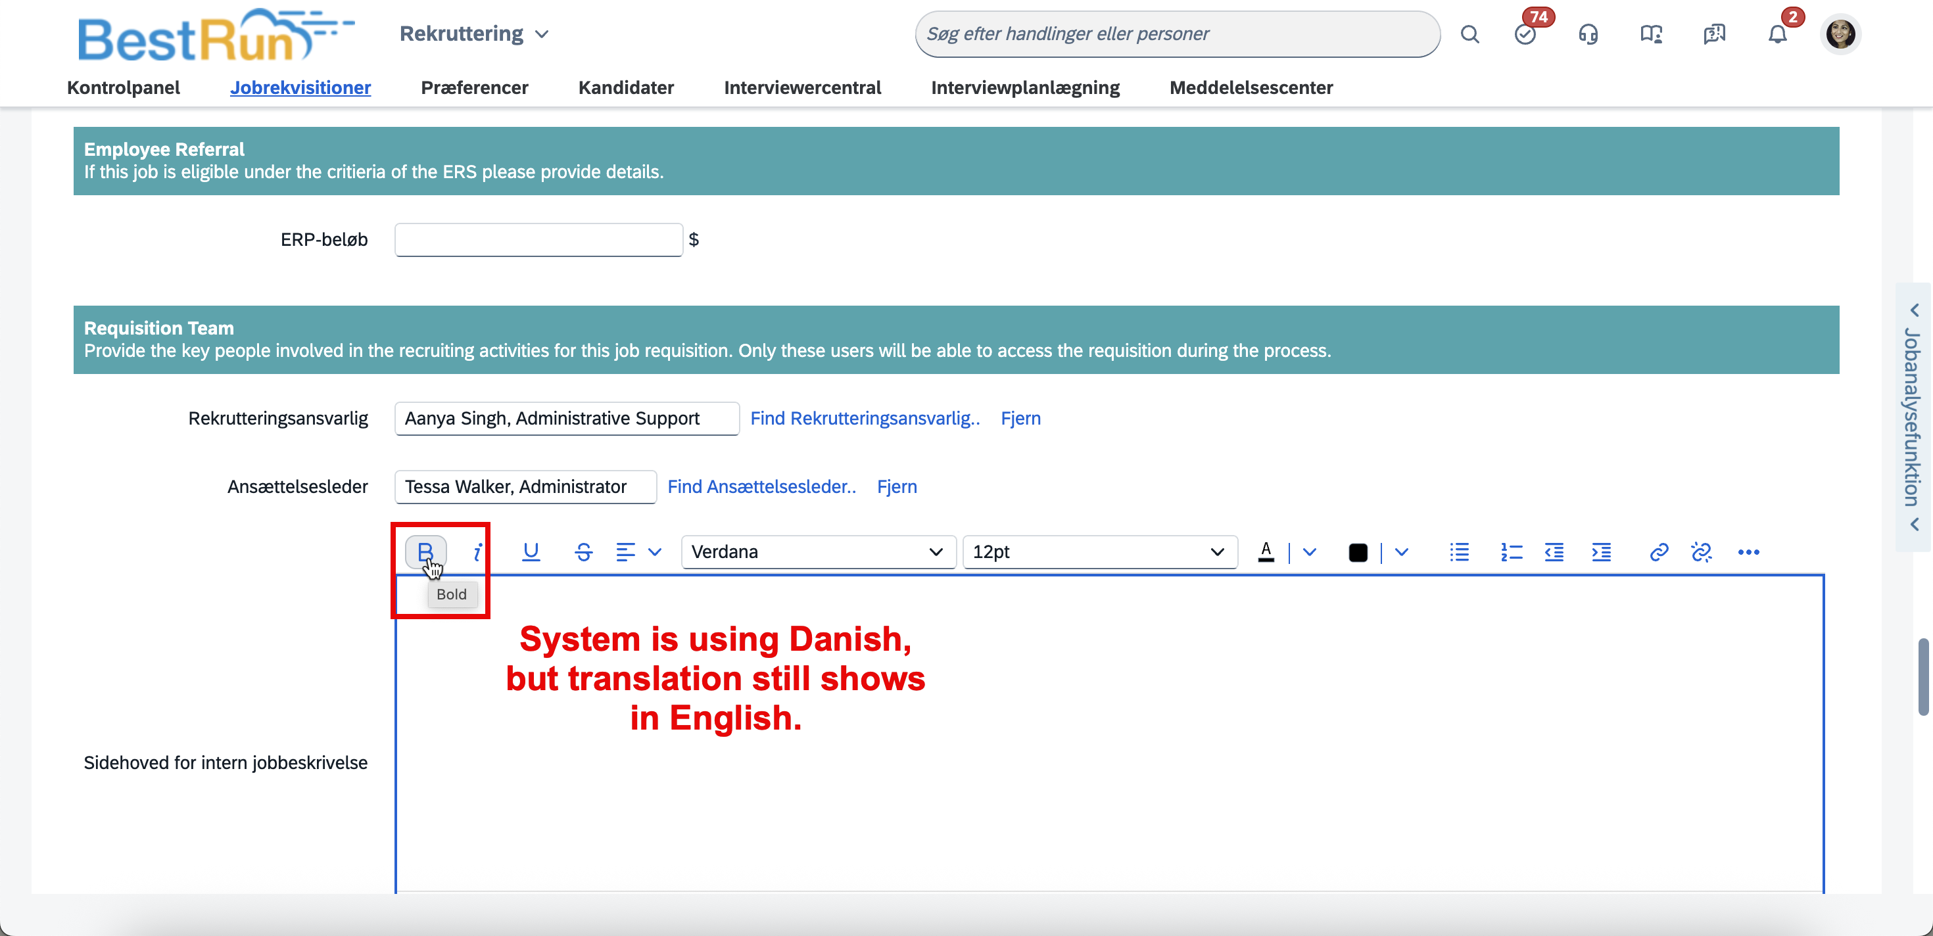Image resolution: width=1933 pixels, height=936 pixels.
Task: Focus the ERP-beløb input field
Action: [x=538, y=240]
